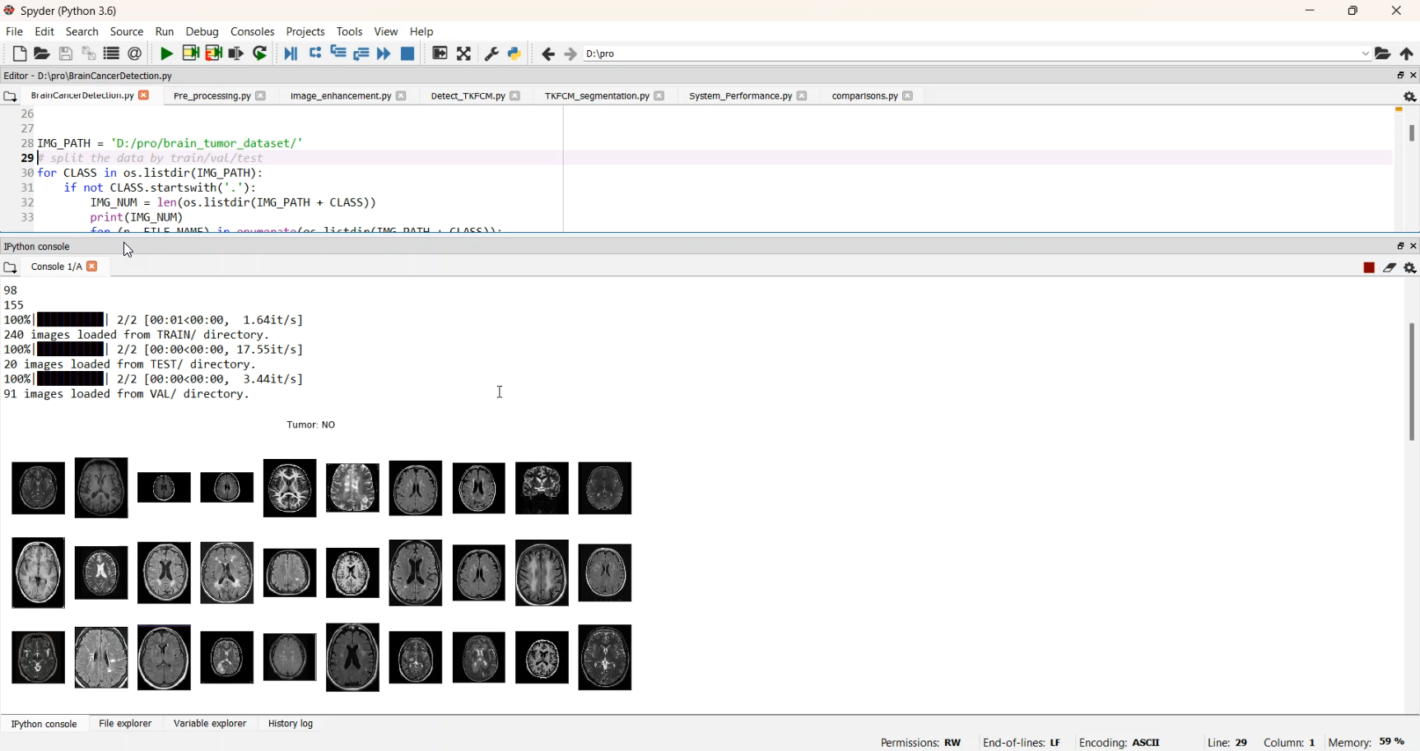
Task: Open the consoles menu
Action: pos(253,32)
